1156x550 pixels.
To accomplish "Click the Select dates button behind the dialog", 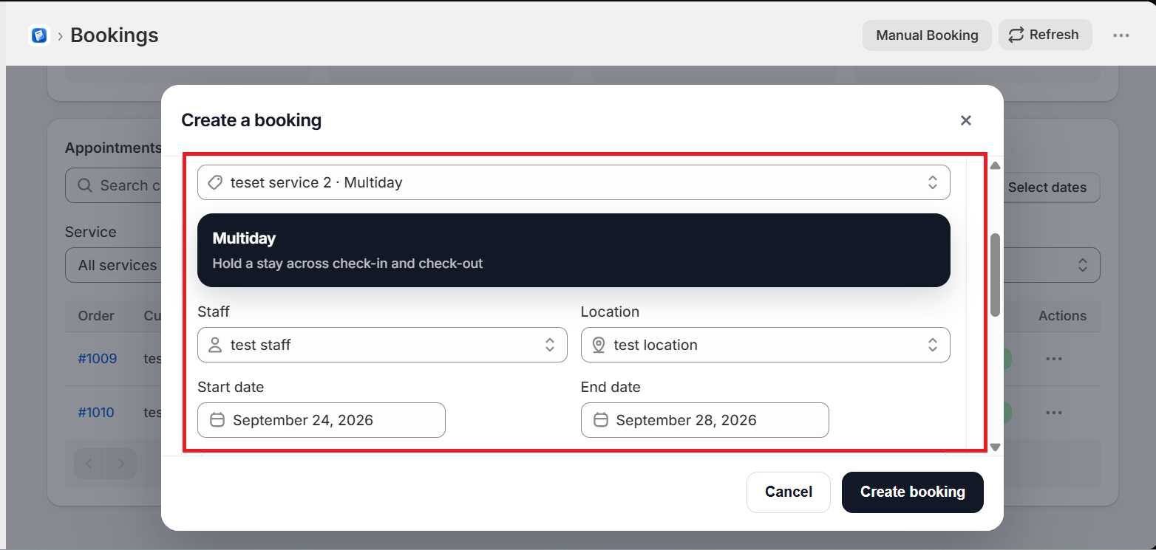I will tap(1047, 188).
